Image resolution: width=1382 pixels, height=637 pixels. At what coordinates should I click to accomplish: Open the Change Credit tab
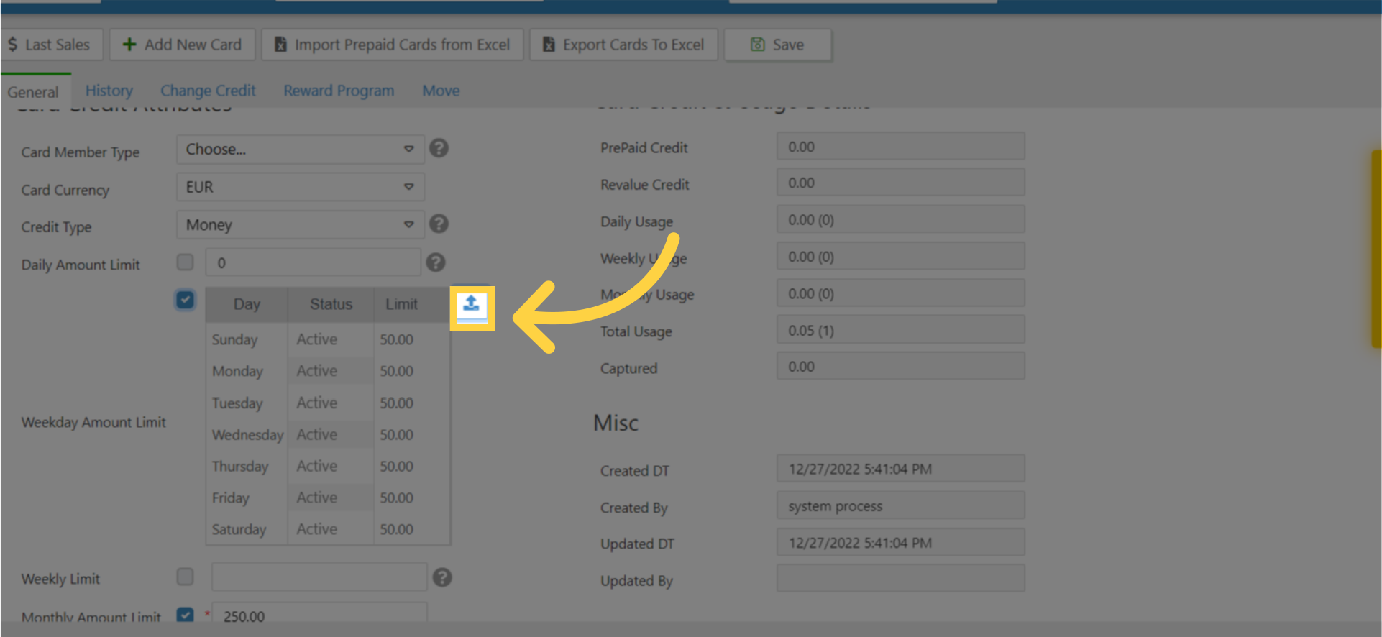(x=208, y=91)
